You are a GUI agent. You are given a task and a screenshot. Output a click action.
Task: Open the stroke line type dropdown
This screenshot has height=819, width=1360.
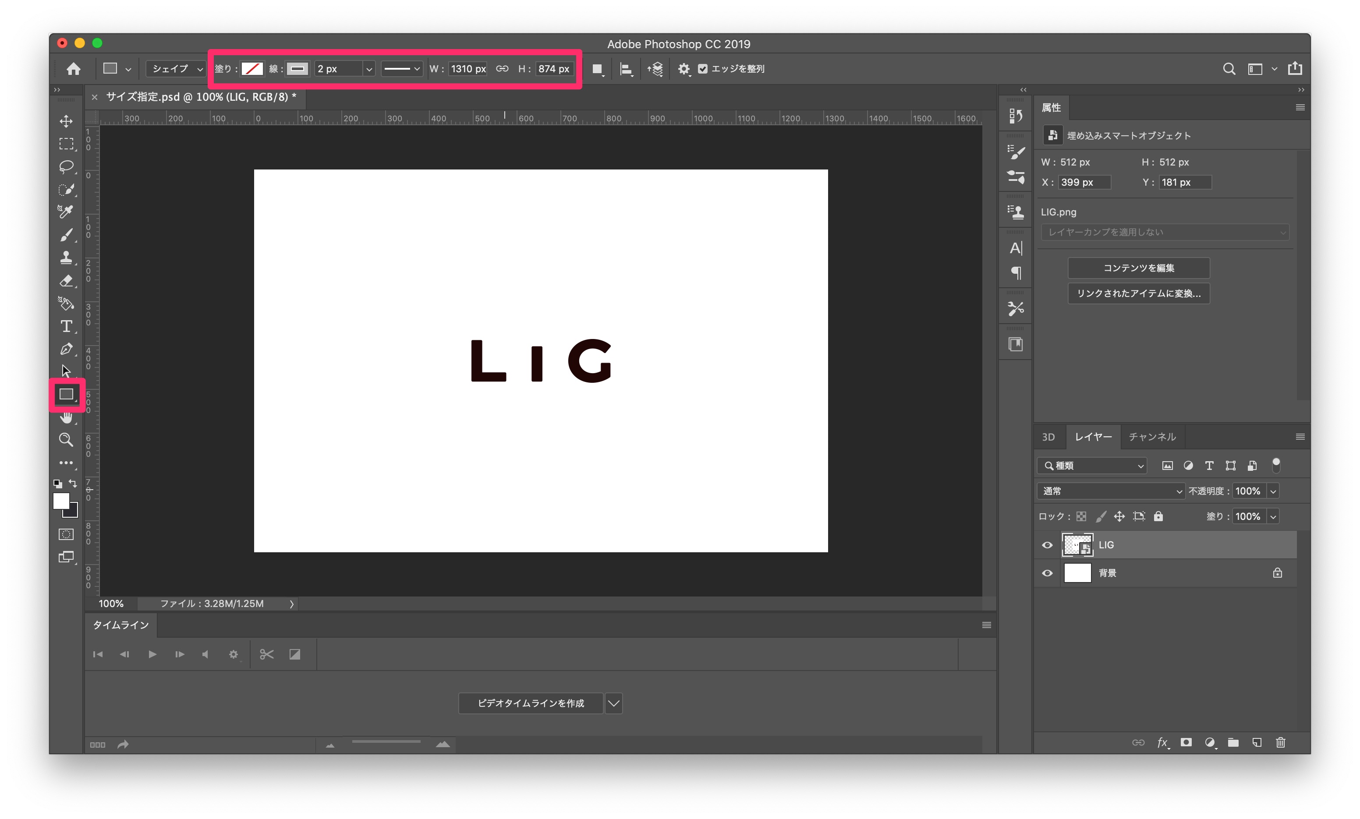(x=402, y=69)
